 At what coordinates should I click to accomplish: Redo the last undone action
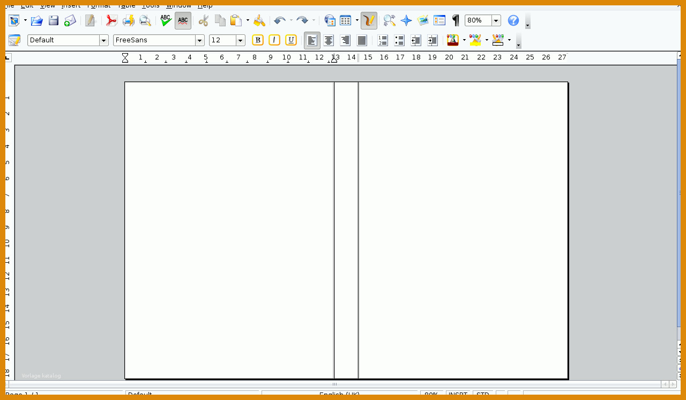point(302,20)
